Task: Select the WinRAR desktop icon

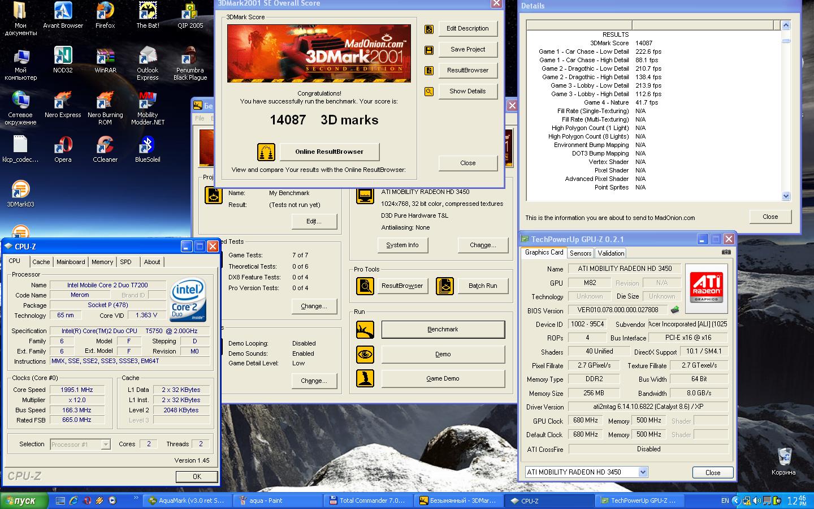Action: point(105,60)
